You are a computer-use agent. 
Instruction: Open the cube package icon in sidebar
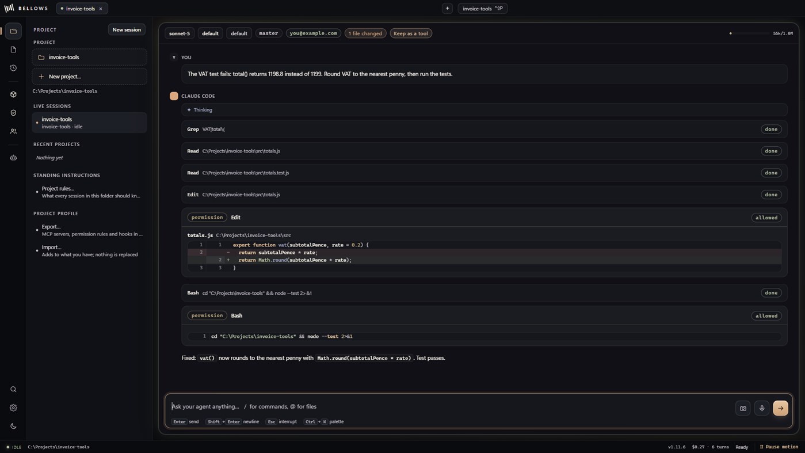pyautogui.click(x=13, y=94)
